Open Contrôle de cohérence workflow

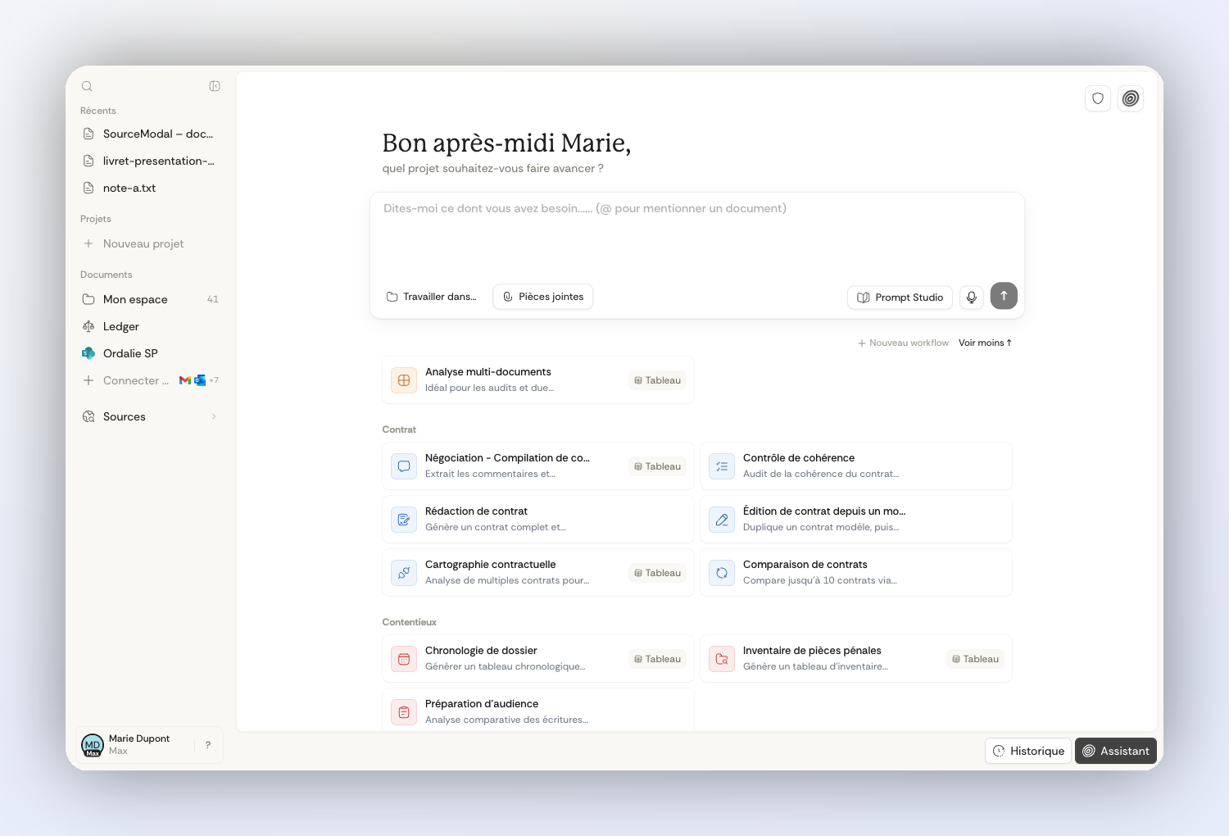click(x=856, y=466)
